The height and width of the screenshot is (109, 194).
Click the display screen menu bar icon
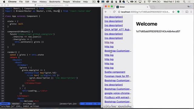click(103, 2)
